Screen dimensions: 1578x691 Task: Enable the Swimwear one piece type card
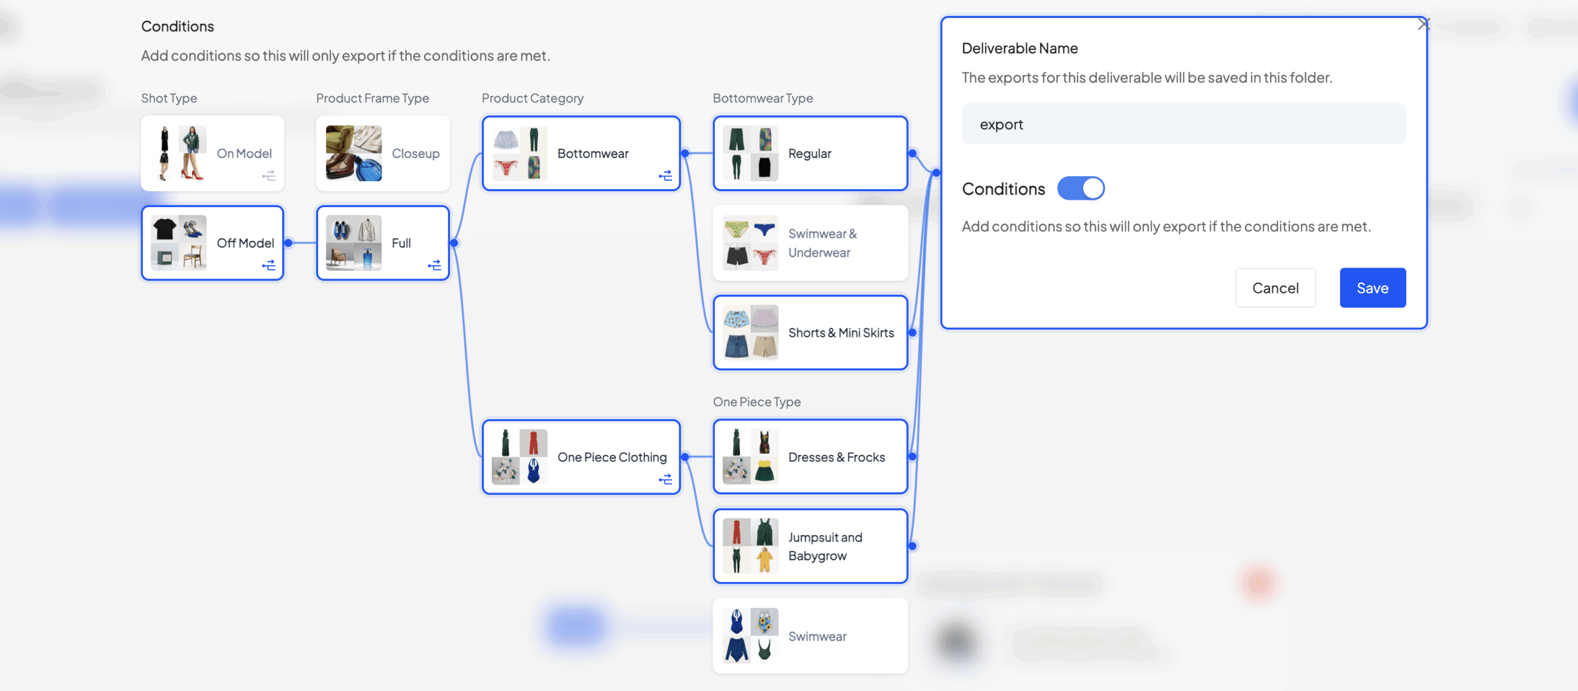pos(810,636)
